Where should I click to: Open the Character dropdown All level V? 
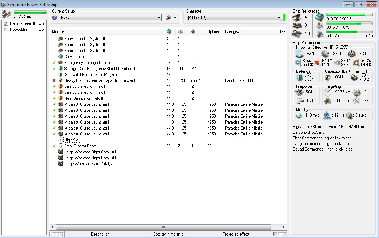pos(234,17)
